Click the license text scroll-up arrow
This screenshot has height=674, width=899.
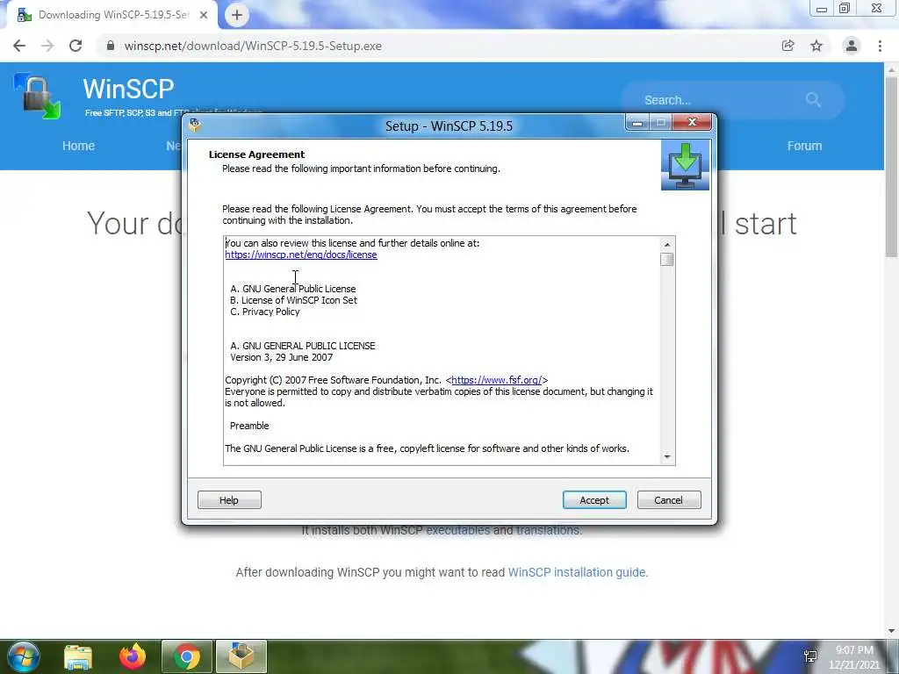tap(667, 245)
